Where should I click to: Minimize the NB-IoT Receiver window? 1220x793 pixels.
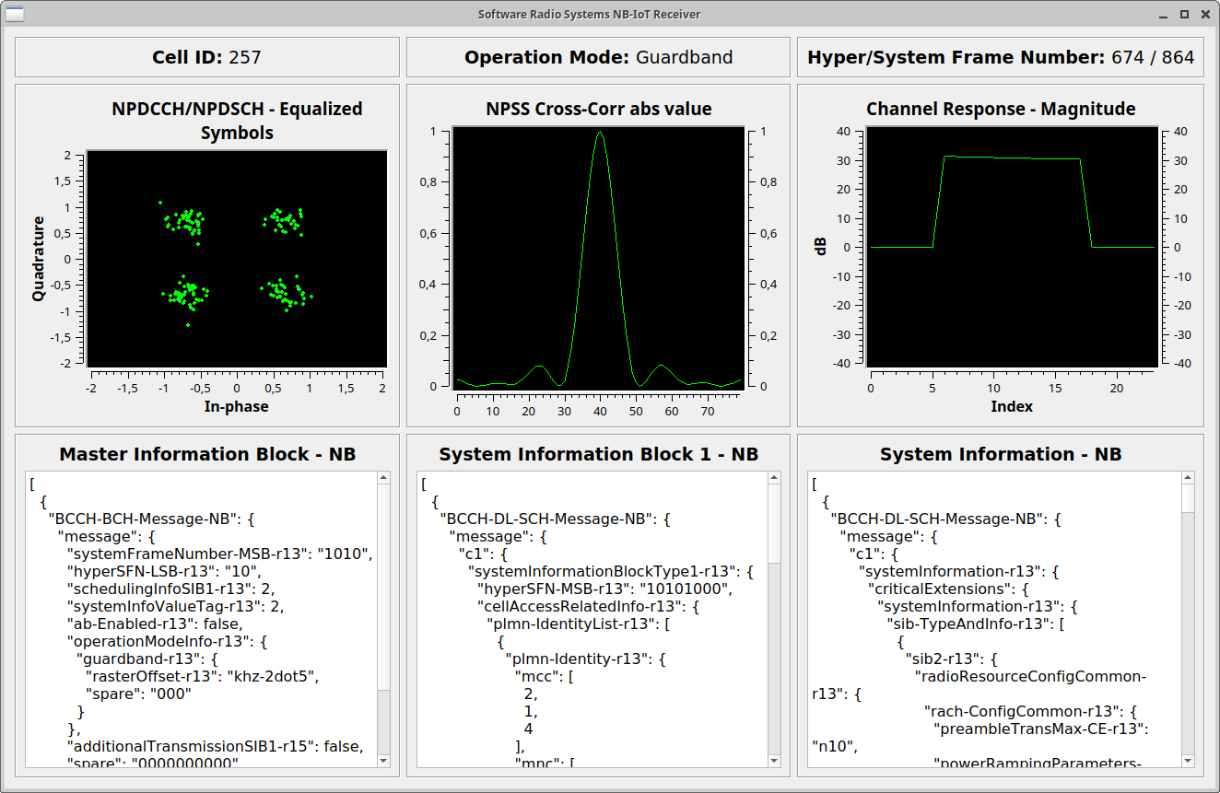[x=1165, y=14]
